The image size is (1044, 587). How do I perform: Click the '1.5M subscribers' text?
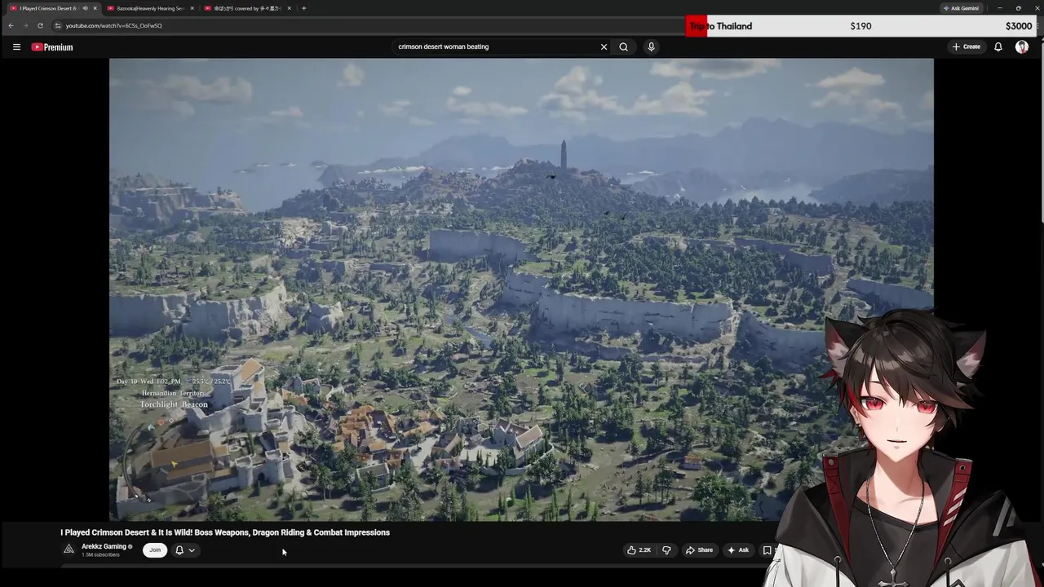point(100,555)
